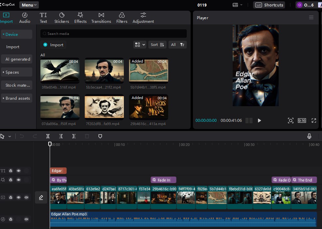The height and width of the screenshot is (229, 322).
Task: Open the Text tab
Action: [43, 18]
